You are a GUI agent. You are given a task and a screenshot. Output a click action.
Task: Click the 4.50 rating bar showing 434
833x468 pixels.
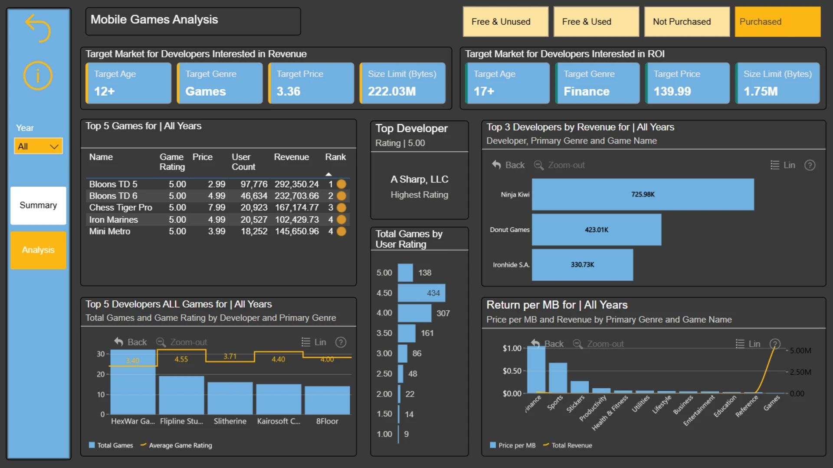421,293
